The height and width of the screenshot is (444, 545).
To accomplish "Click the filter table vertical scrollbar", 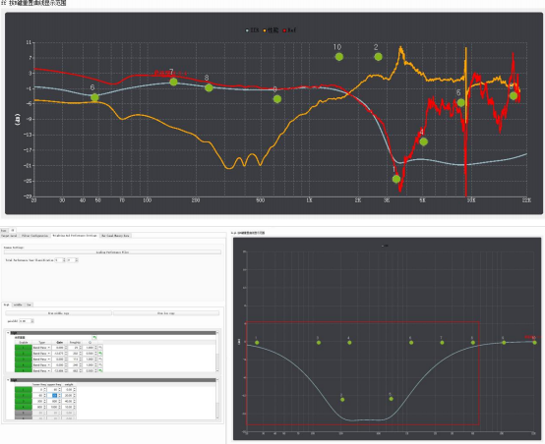I will click(217, 352).
